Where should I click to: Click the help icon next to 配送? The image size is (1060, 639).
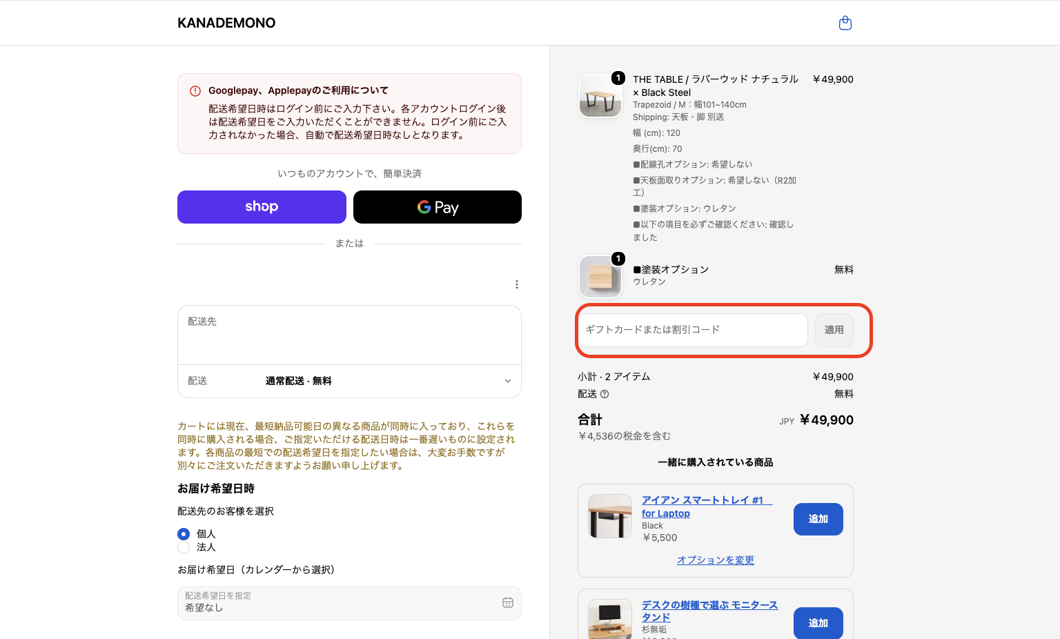[605, 394]
